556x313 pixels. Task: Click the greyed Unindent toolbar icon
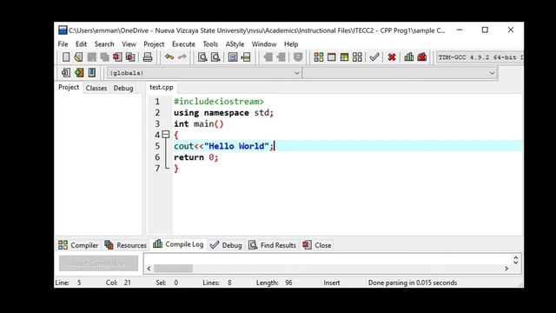tap(281, 57)
